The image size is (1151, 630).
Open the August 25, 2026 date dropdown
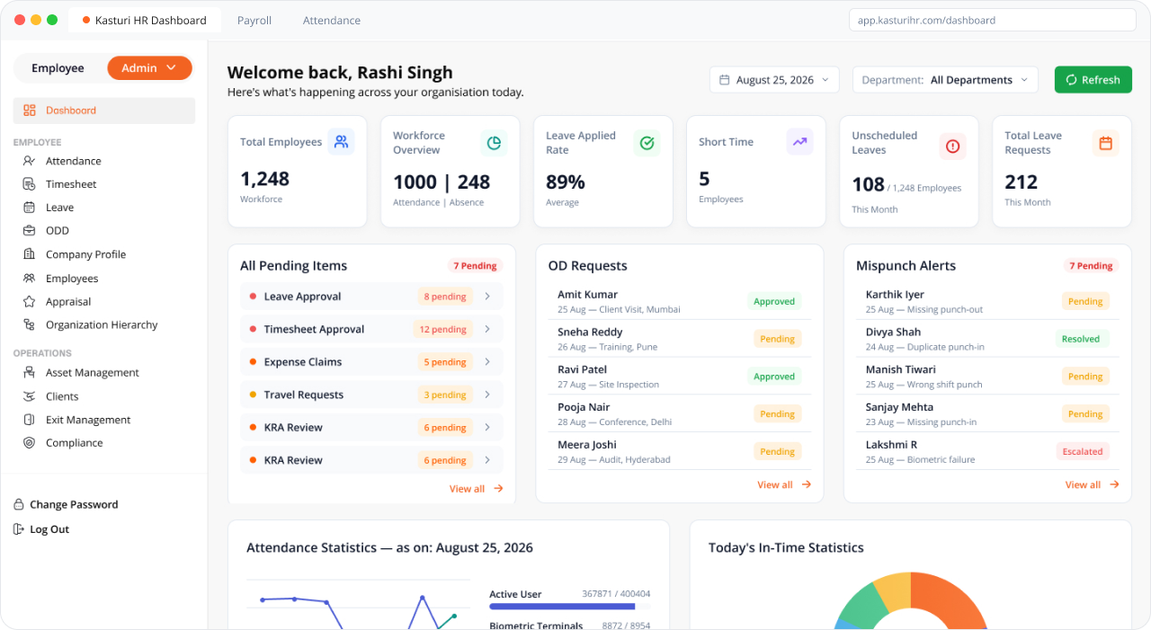click(774, 80)
